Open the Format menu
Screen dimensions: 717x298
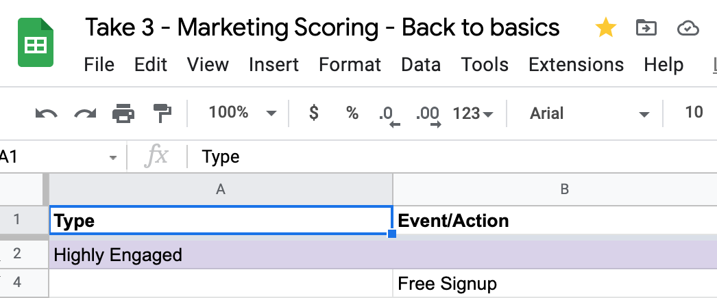tap(350, 65)
